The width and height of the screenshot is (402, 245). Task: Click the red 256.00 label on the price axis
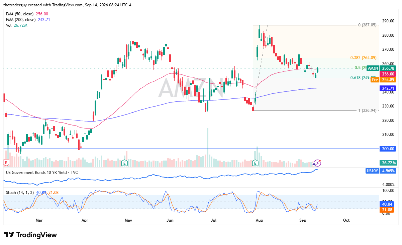[388, 74]
